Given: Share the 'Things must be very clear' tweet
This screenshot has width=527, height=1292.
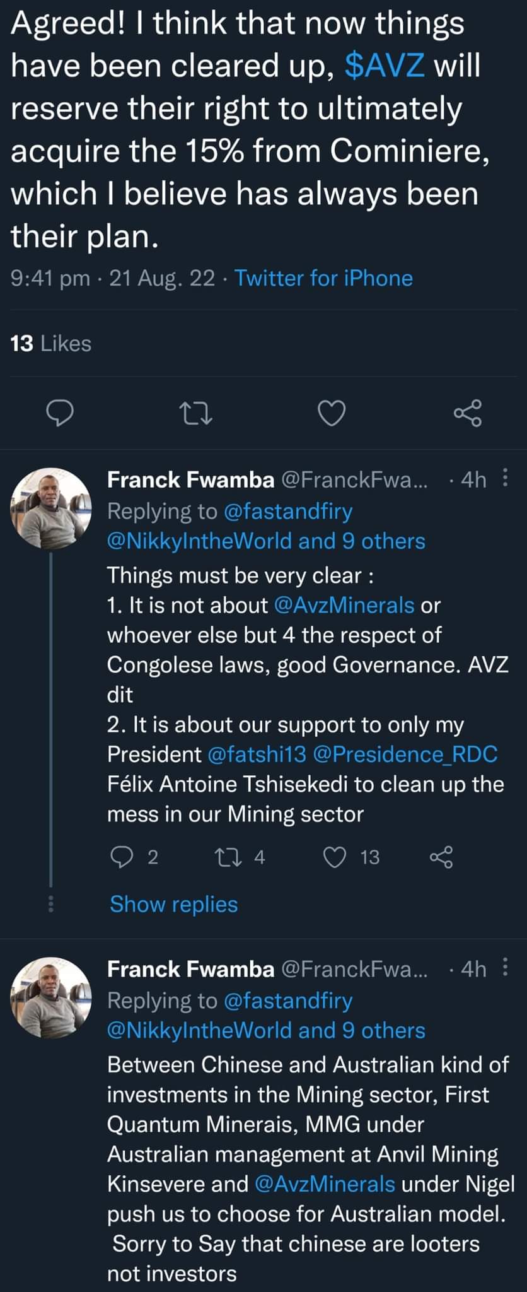Looking at the screenshot, I should pos(441,857).
